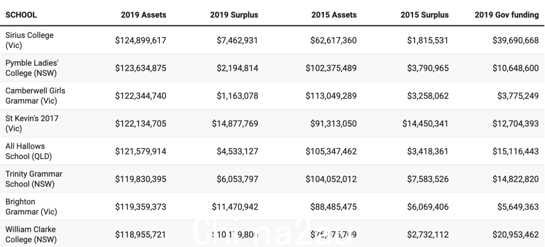The height and width of the screenshot is (247, 545).
Task: Click the value $105,347,462
Action: click(331, 152)
